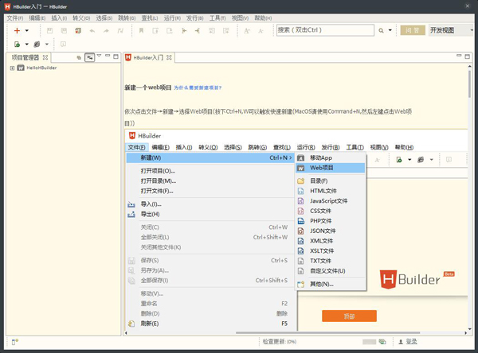
Task: Select the 项目管理器 tab
Action: 25,57
